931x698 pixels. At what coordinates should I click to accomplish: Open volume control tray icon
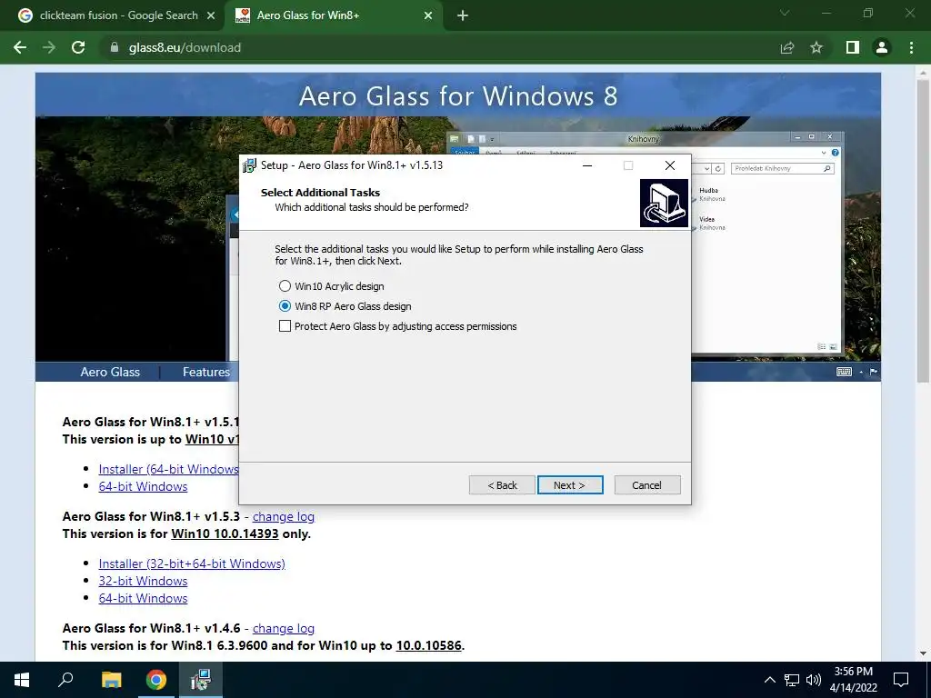tap(814, 680)
